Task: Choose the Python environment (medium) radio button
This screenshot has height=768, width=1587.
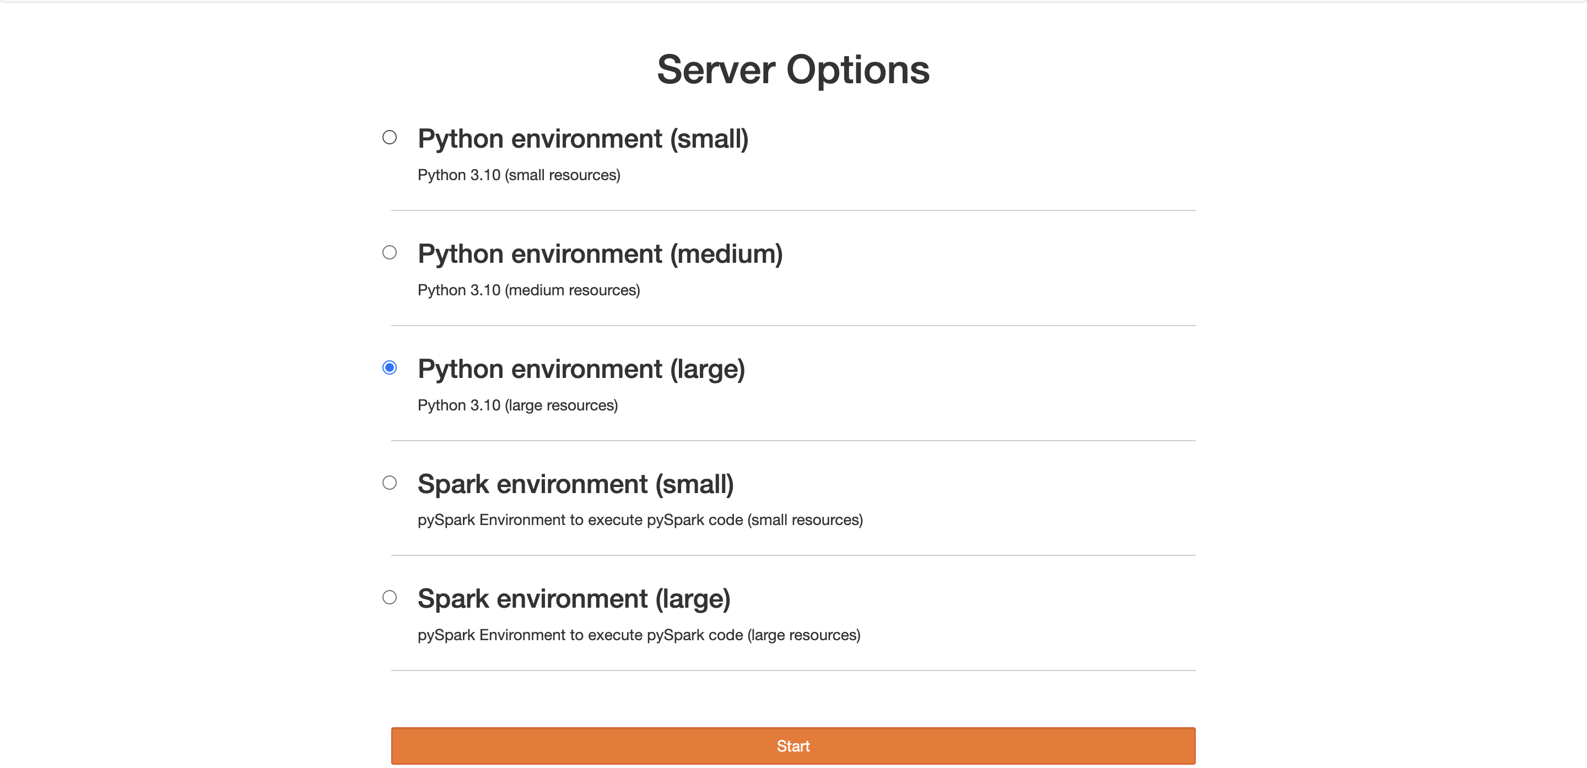Action: point(390,252)
